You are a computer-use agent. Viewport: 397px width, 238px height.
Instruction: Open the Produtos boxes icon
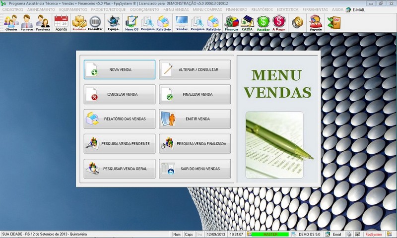pyautogui.click(x=79, y=23)
